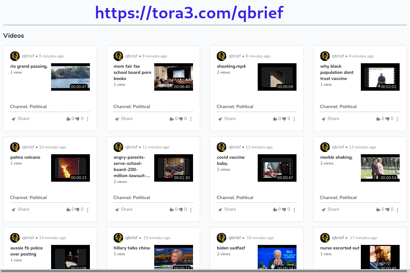Click qbrief avatar on hillary talks china card

(118, 238)
